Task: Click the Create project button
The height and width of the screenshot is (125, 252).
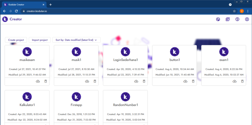Action: (16, 40)
